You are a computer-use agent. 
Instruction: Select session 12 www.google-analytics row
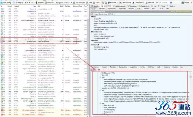point(44,20)
